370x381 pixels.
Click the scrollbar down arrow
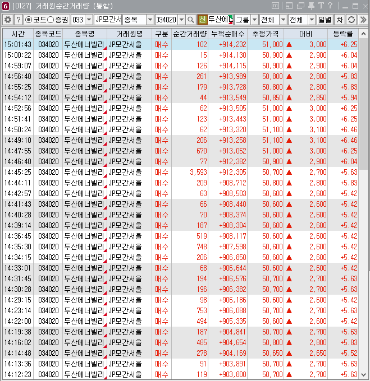[x=363, y=375]
